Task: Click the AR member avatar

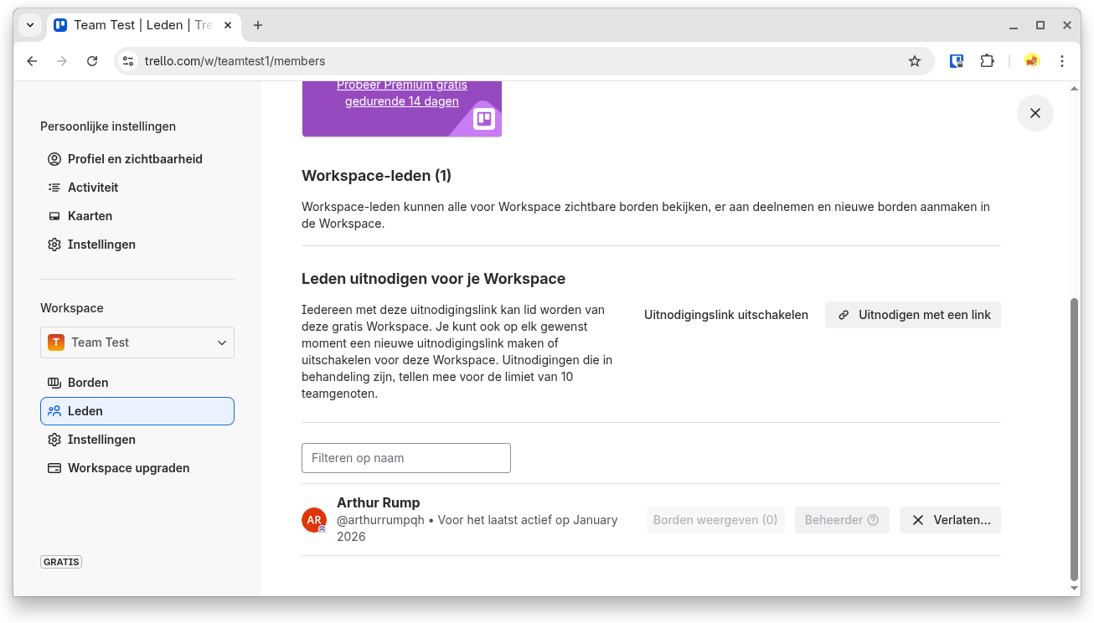Action: (314, 520)
